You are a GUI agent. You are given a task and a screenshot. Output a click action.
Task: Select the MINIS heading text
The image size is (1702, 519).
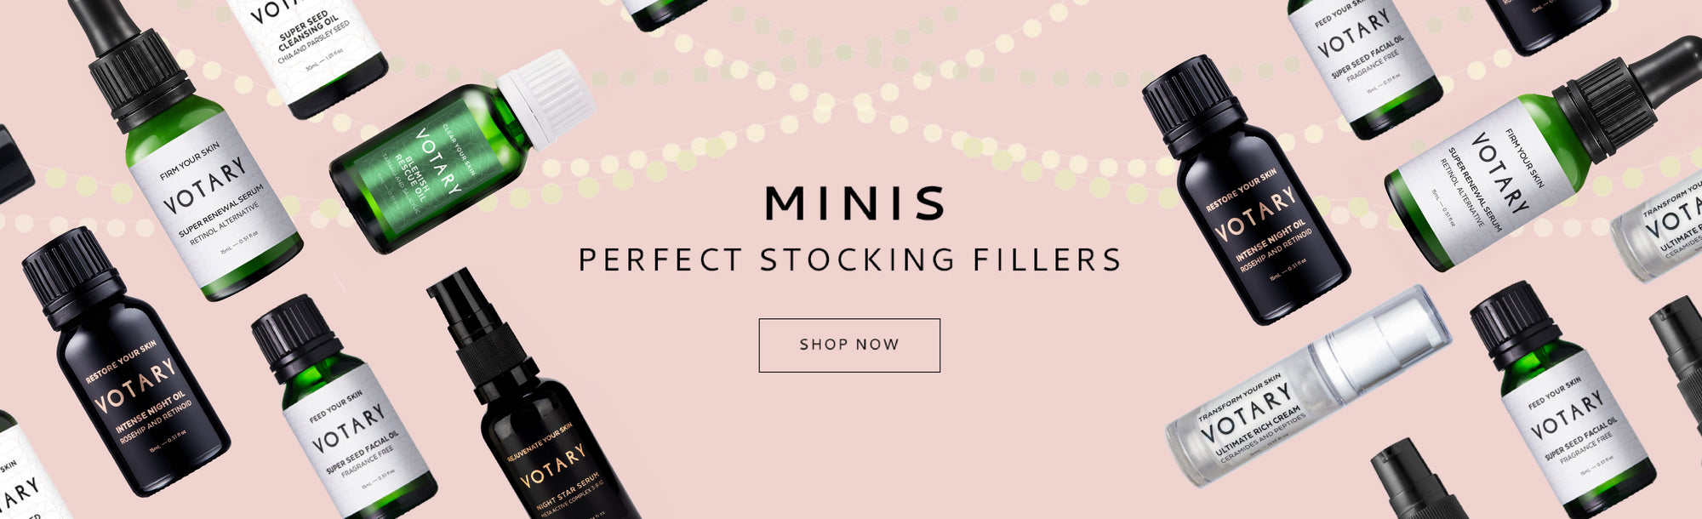tap(855, 204)
